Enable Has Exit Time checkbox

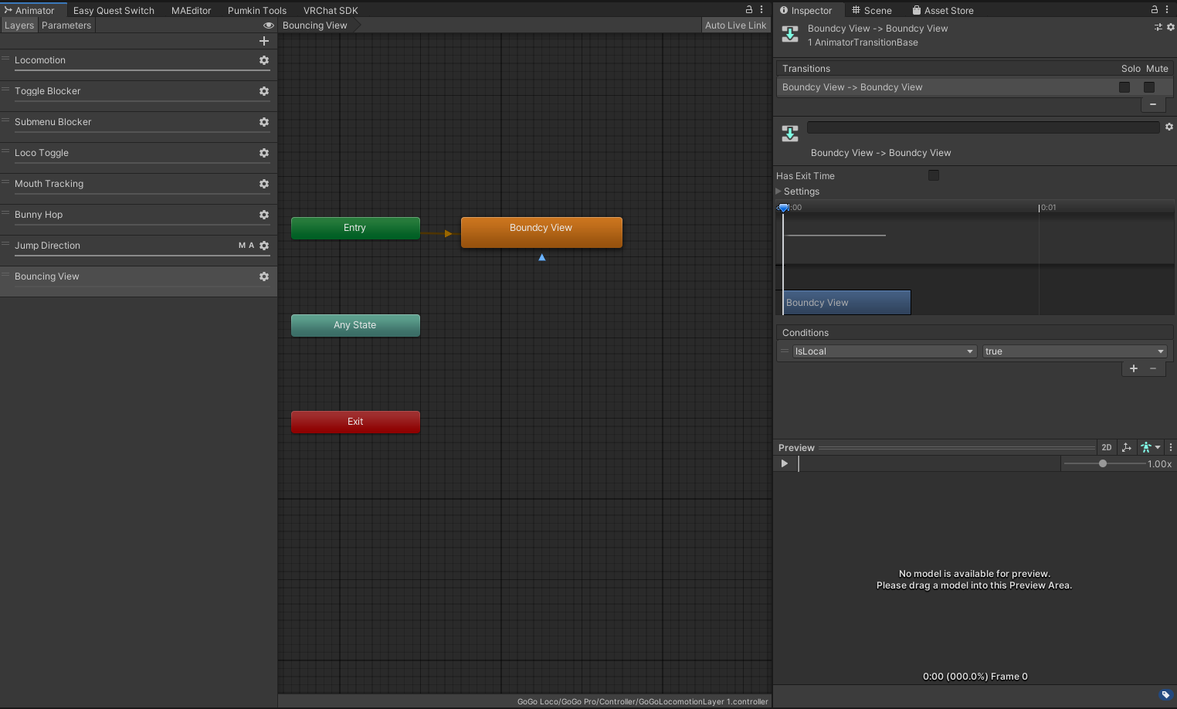tap(934, 175)
